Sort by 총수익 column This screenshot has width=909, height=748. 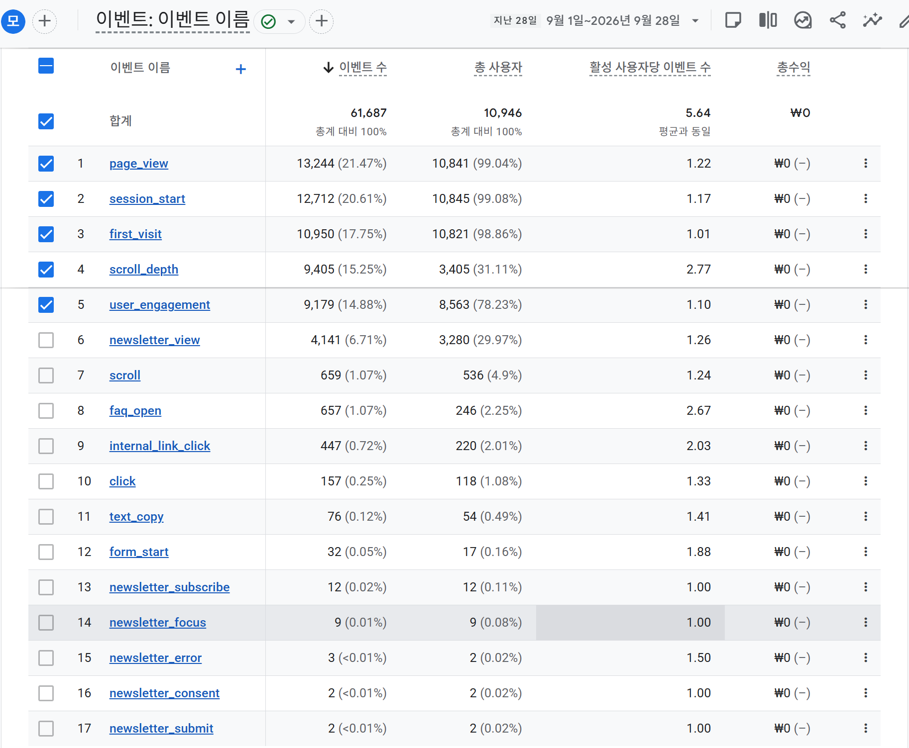(x=794, y=67)
